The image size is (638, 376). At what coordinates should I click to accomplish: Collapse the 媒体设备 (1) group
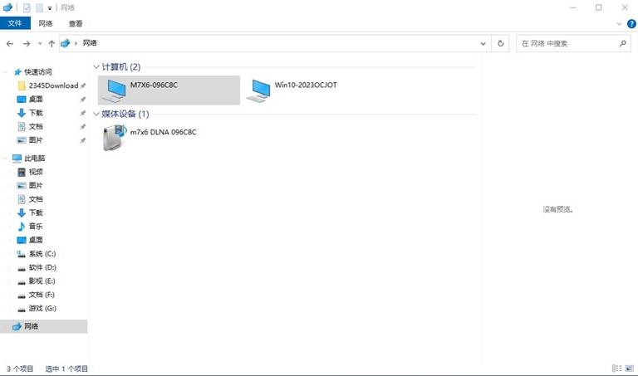[x=96, y=114]
